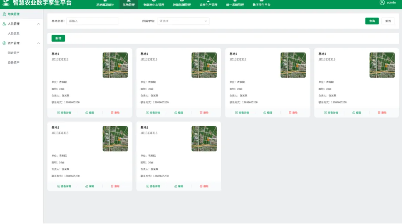Click the 人员管理 sidebar icon
This screenshot has height=224, width=402.
pyautogui.click(x=4, y=24)
